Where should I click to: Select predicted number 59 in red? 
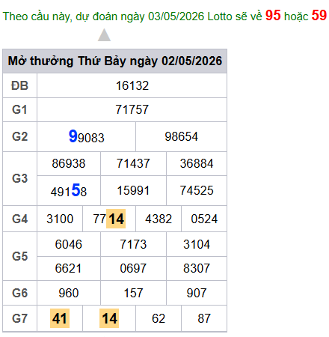click(x=319, y=16)
